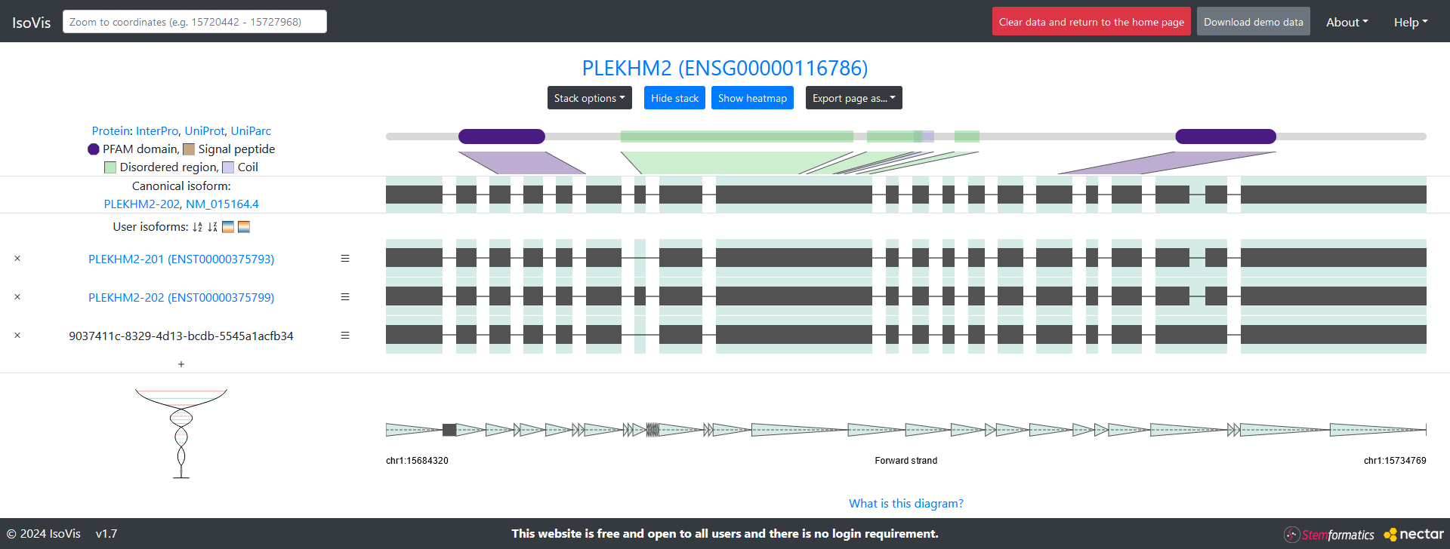Open the UniProt protein link
Image resolution: width=1450 pixels, height=549 pixels.
point(205,131)
